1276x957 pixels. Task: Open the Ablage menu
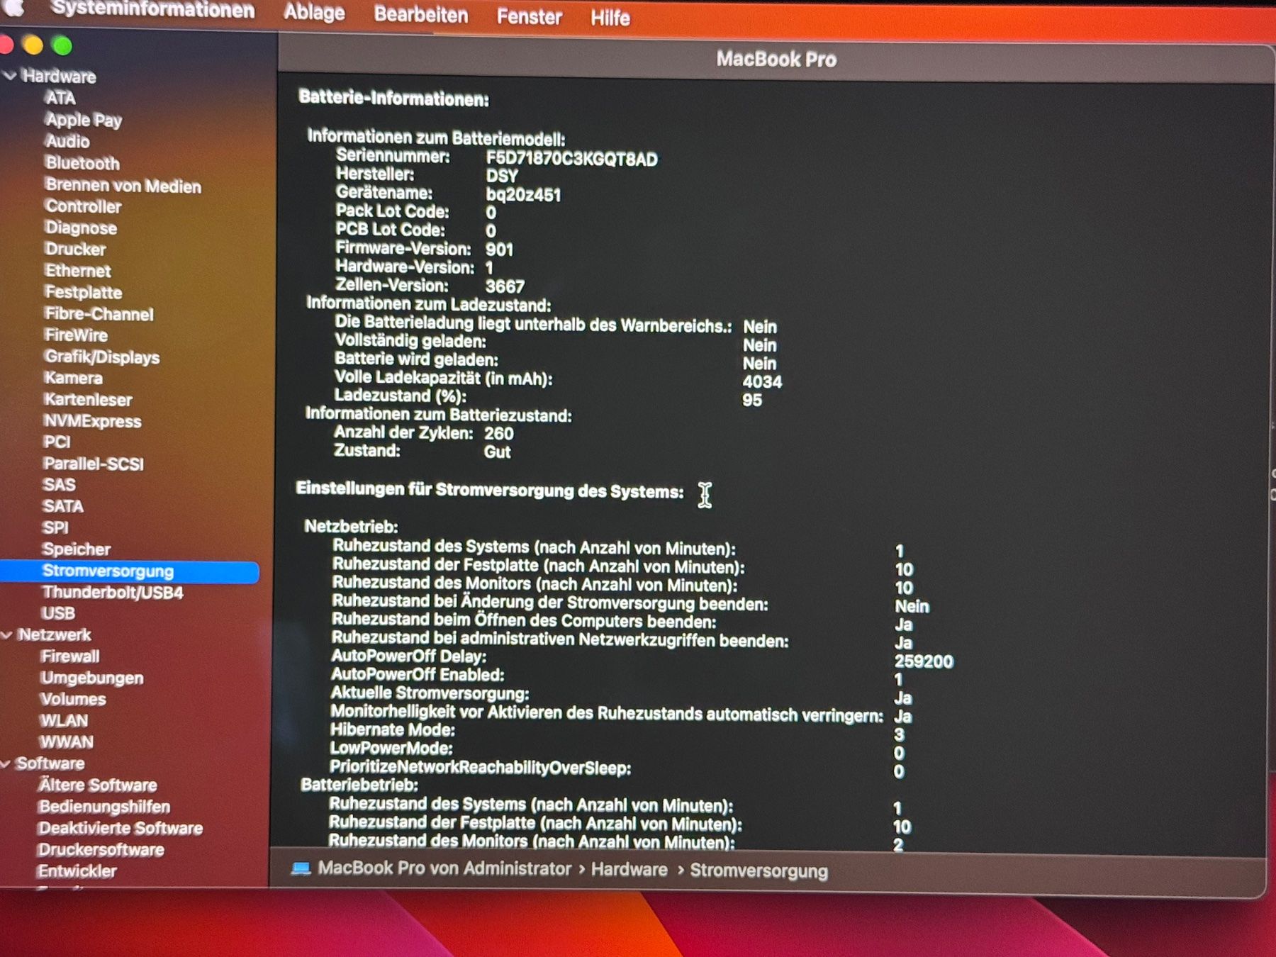[314, 12]
